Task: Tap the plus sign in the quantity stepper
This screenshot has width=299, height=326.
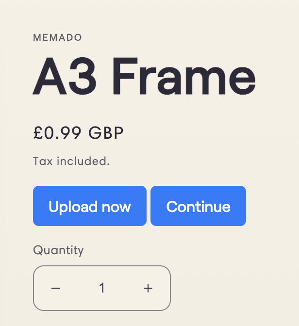Action: [x=148, y=288]
